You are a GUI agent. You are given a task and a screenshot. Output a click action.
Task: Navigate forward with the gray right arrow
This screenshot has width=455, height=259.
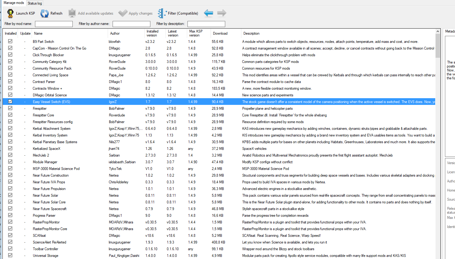(222, 13)
